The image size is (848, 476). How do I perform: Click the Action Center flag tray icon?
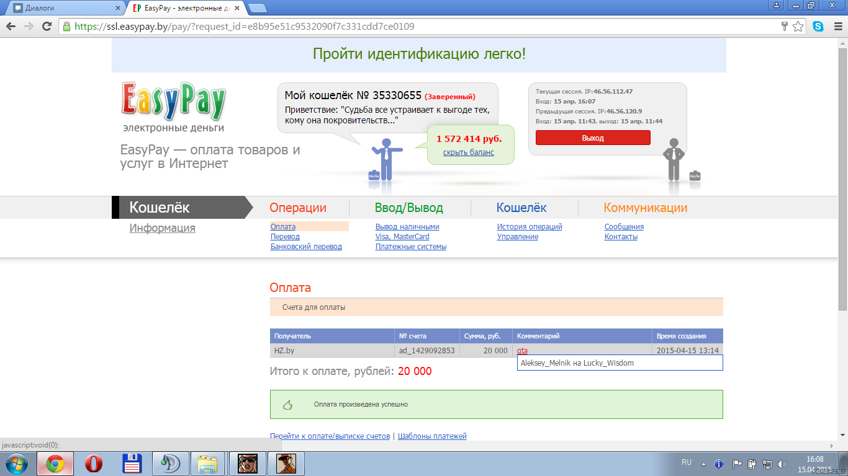(737, 464)
